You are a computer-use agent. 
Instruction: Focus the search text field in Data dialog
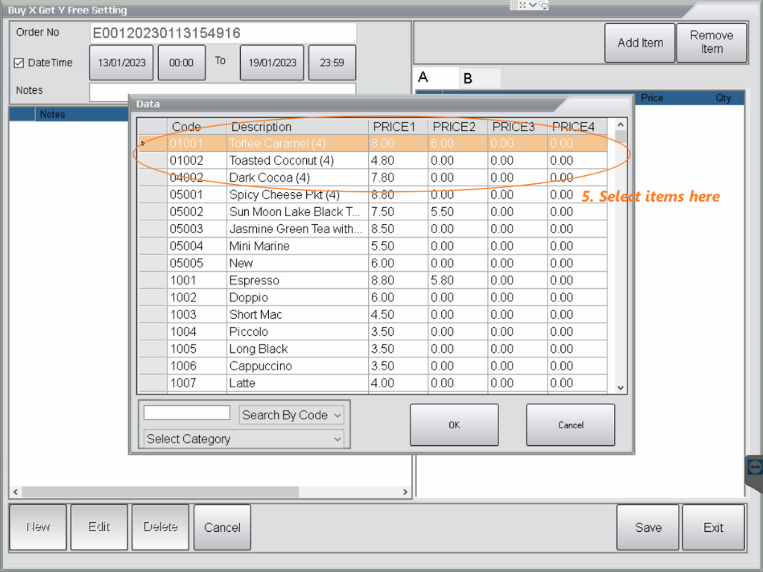(187, 413)
